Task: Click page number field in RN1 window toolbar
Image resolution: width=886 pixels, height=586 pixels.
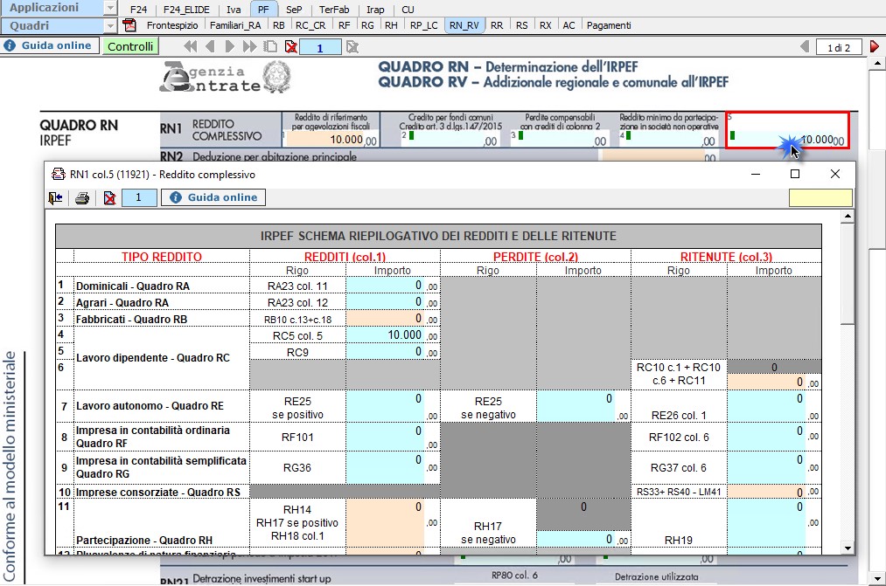Action: tap(138, 197)
